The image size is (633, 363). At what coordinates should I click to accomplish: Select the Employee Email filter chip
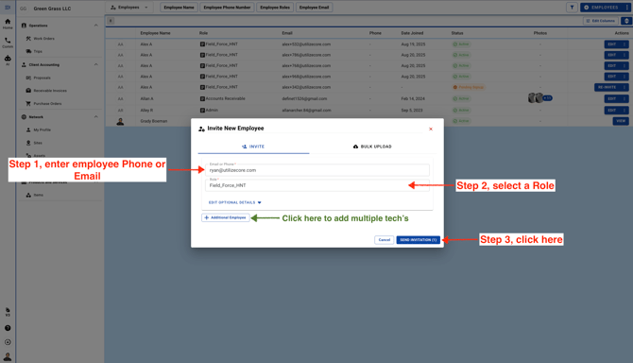click(314, 8)
